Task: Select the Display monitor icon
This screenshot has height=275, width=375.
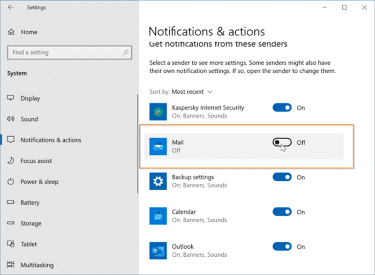Action: point(11,98)
